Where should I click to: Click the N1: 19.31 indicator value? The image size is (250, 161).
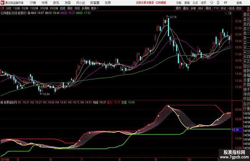[23, 102]
